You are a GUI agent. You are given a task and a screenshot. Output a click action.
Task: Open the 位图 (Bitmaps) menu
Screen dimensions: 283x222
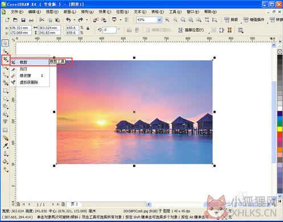point(122,12)
